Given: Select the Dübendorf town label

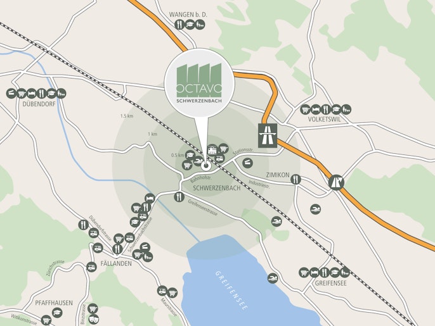Looking at the screenshot, I should click(39, 104).
